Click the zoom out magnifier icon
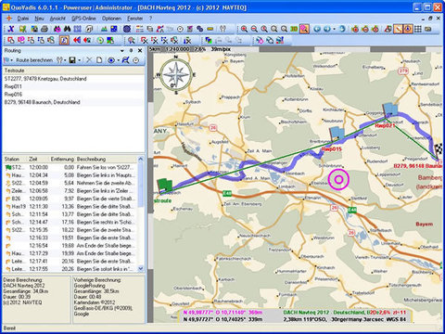The height and width of the screenshot is (334, 445). click(x=254, y=29)
